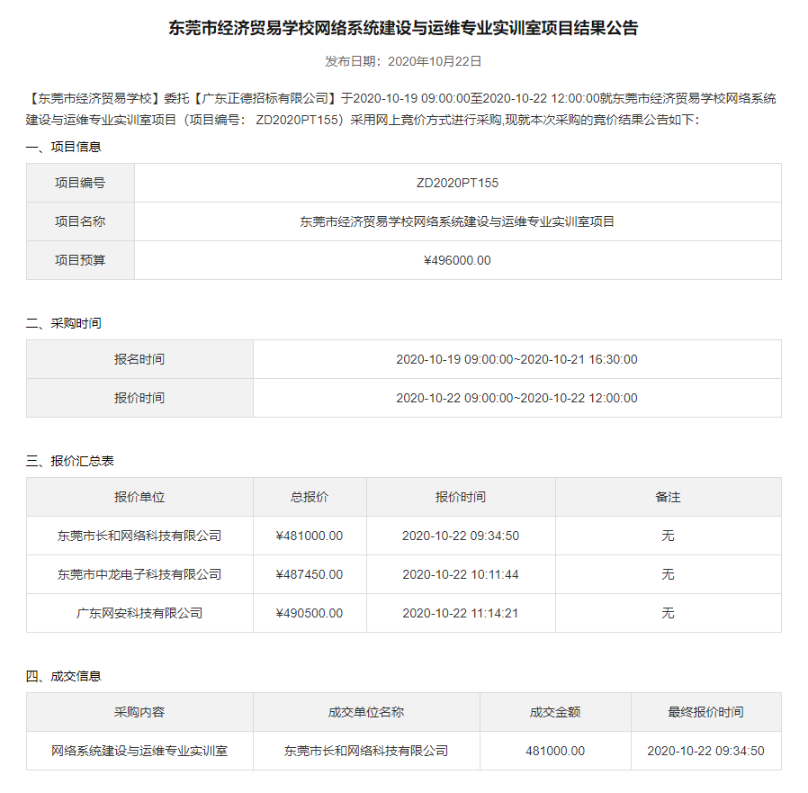Select project number ZD2020PT155 in the table
The image size is (808, 793).
(458, 183)
